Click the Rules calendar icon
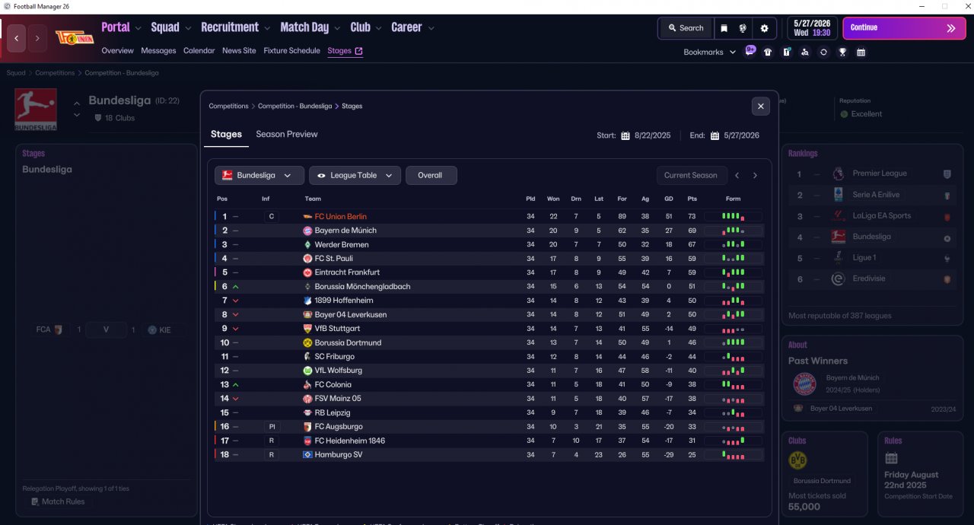Image resolution: width=974 pixels, height=525 pixels. coord(892,458)
